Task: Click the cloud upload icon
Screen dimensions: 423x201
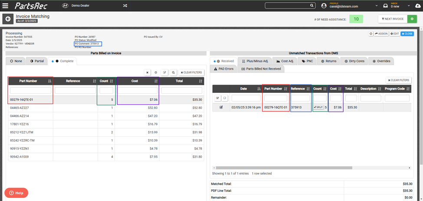Action: click(418, 6)
